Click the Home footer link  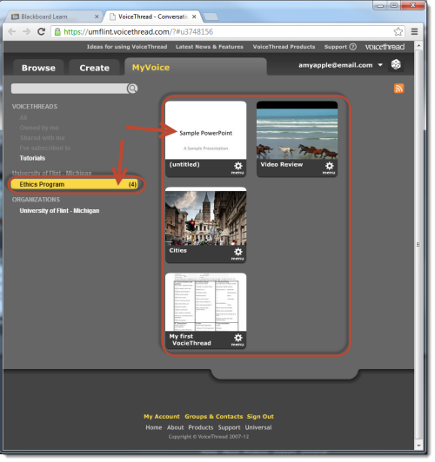[154, 427]
